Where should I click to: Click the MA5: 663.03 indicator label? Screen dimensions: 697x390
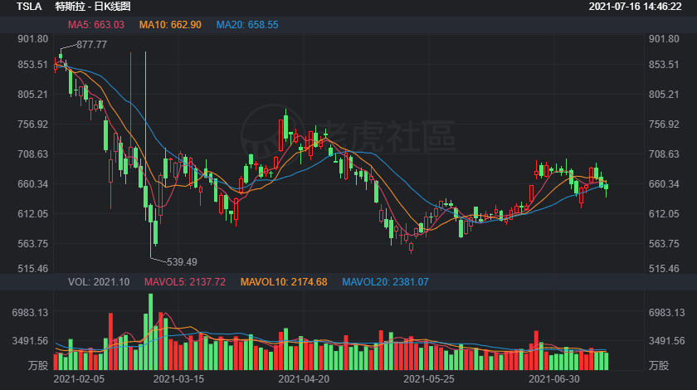96,25
